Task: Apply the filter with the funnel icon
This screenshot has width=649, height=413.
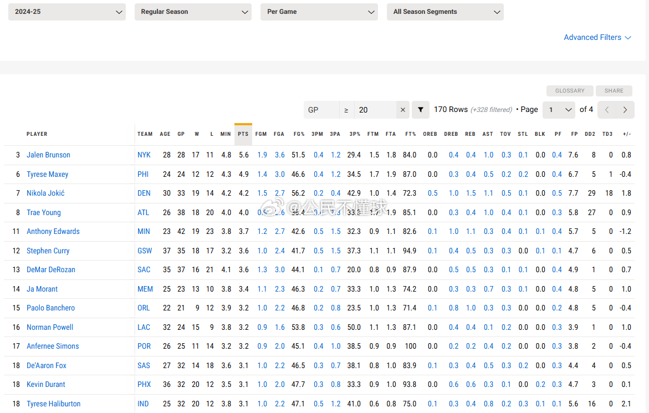Action: (421, 110)
